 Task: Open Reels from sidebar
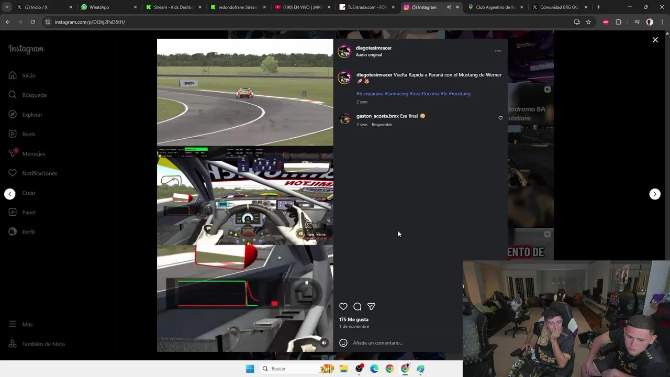tap(22, 134)
